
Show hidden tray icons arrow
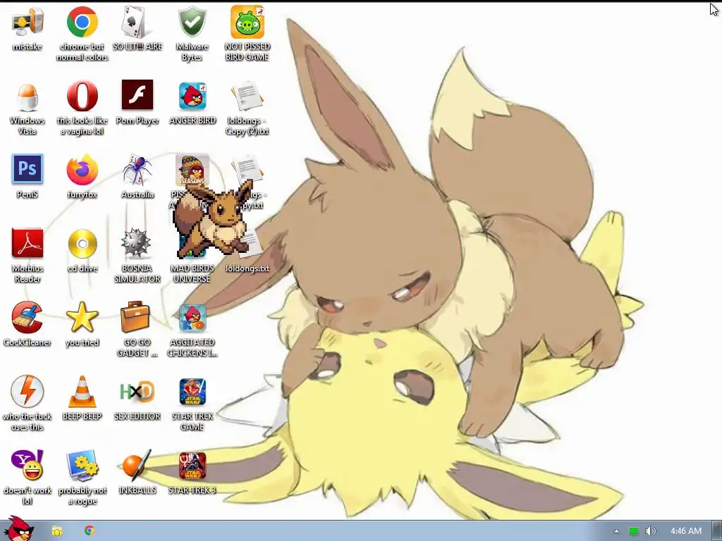[616, 531]
